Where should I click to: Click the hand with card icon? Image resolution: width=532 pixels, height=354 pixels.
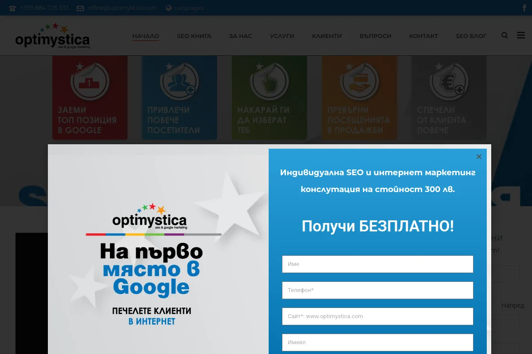[x=360, y=82]
